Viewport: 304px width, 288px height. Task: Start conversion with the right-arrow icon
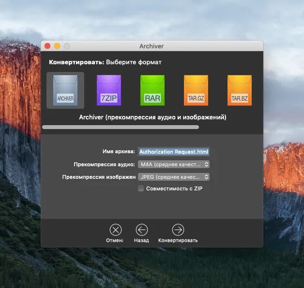(178, 230)
